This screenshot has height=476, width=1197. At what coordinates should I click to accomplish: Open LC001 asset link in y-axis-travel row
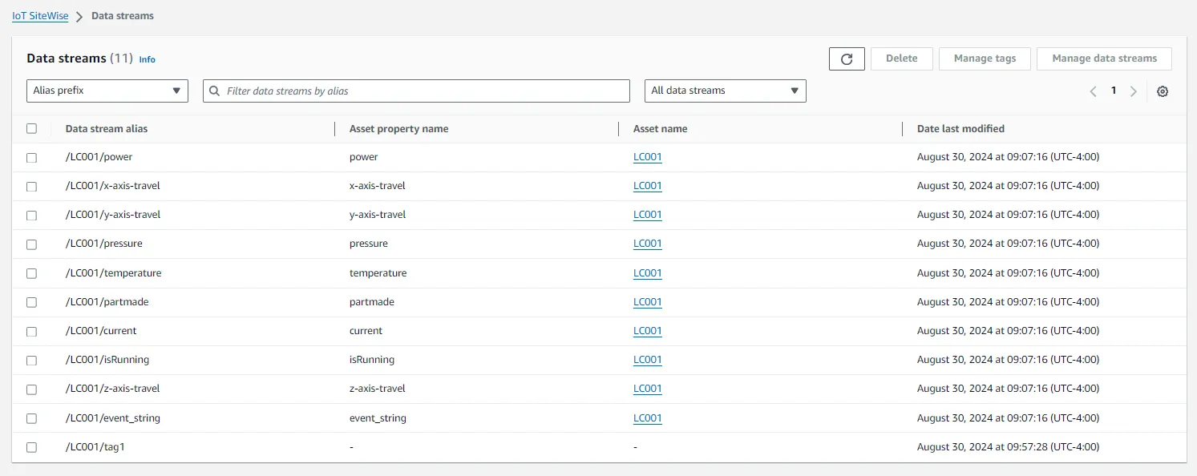pyautogui.click(x=648, y=215)
